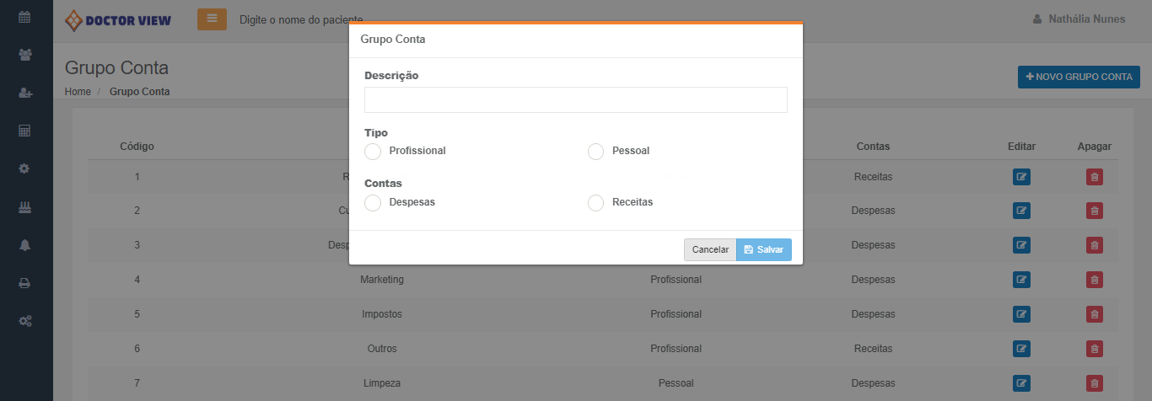Save the group with Salvar button
The image size is (1152, 401).
click(763, 250)
